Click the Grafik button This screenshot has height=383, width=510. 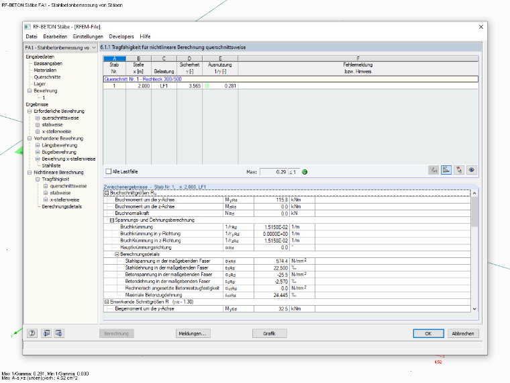pyautogui.click(x=269, y=333)
